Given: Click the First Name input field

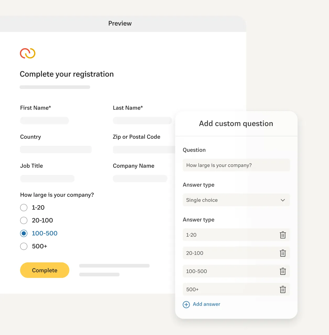Looking at the screenshot, I should click(x=45, y=121).
